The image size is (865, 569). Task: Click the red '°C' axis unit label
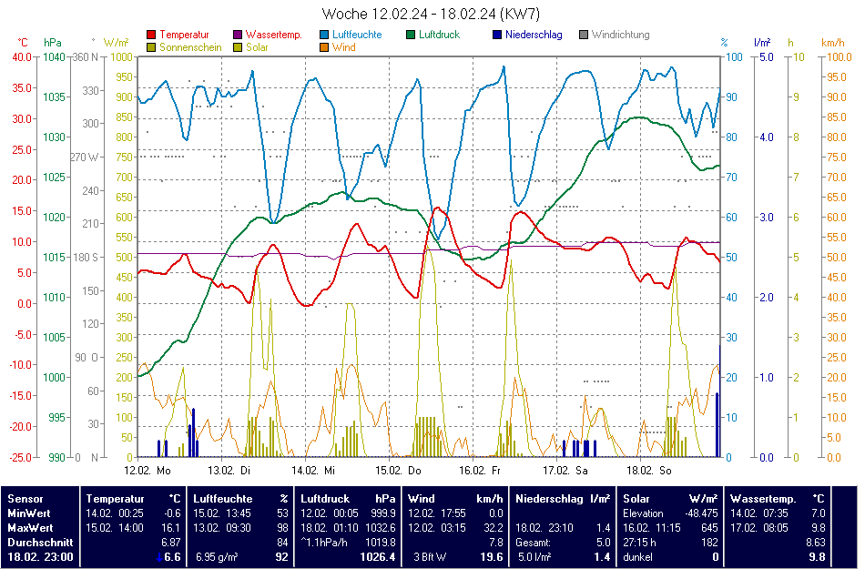click(23, 43)
